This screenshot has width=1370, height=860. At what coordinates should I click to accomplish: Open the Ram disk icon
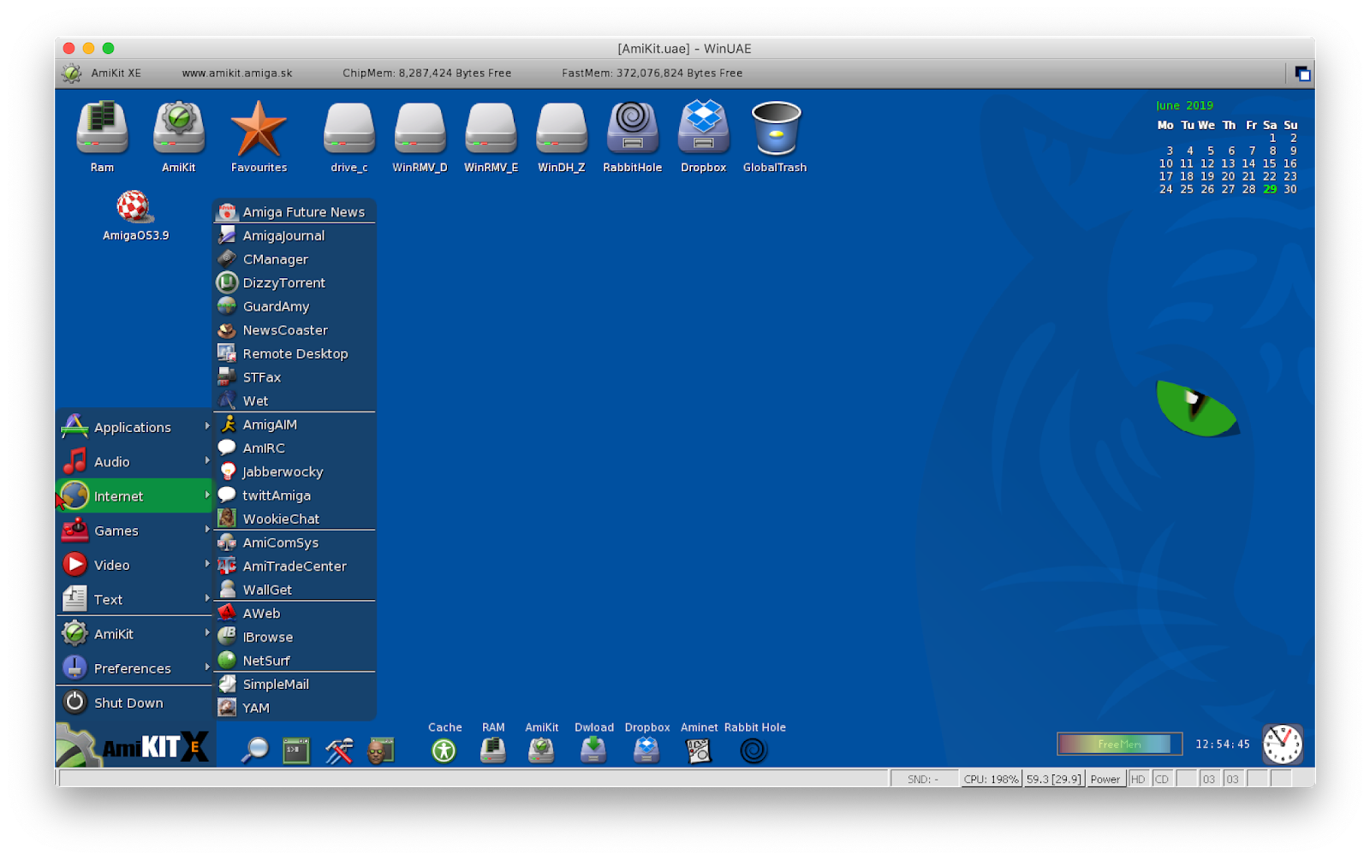point(102,128)
